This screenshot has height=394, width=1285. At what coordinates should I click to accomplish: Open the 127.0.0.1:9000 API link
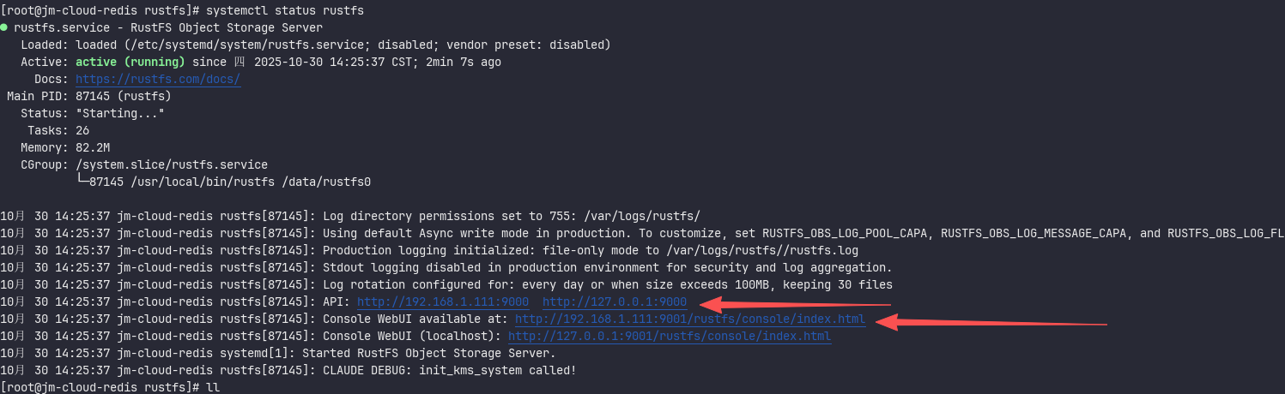tap(615, 301)
